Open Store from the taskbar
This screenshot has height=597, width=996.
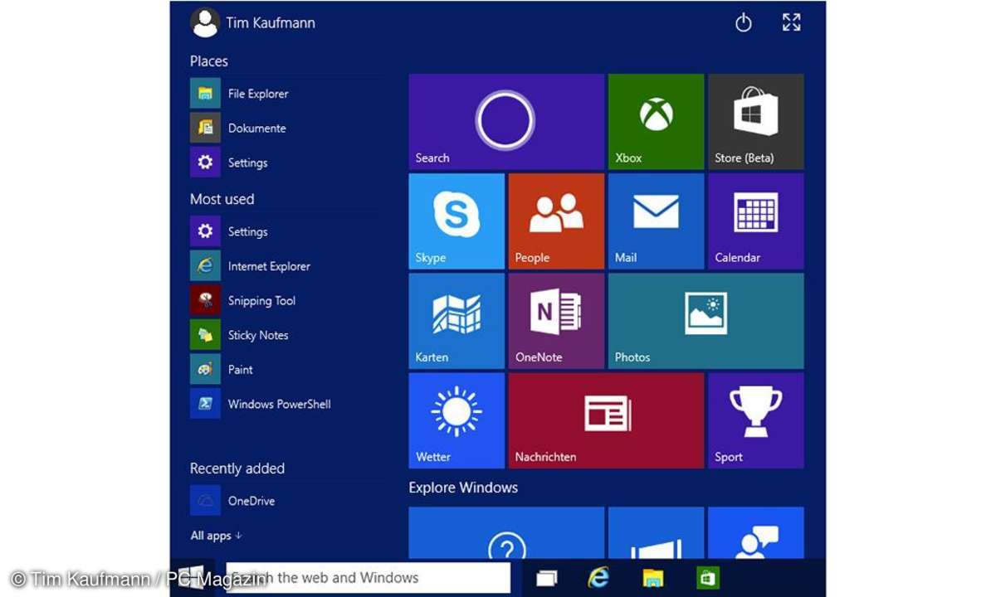[x=707, y=578]
